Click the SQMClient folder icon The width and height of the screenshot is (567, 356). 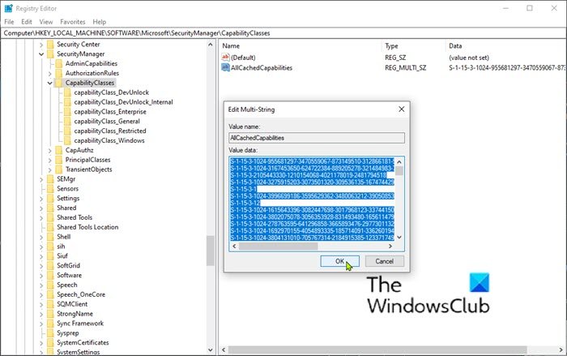50,304
